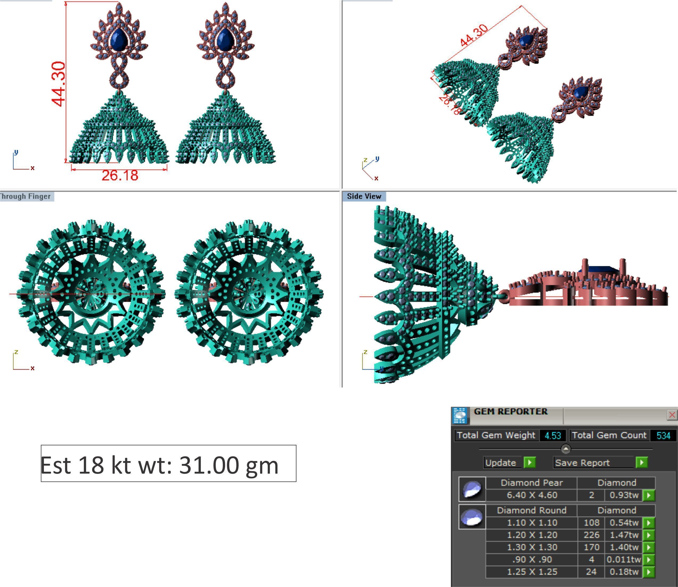
Task: Click the Est 18 kt wt text box
Action: pyautogui.click(x=169, y=463)
